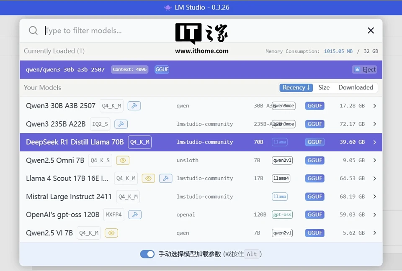Select the Recency sort button

click(x=296, y=87)
